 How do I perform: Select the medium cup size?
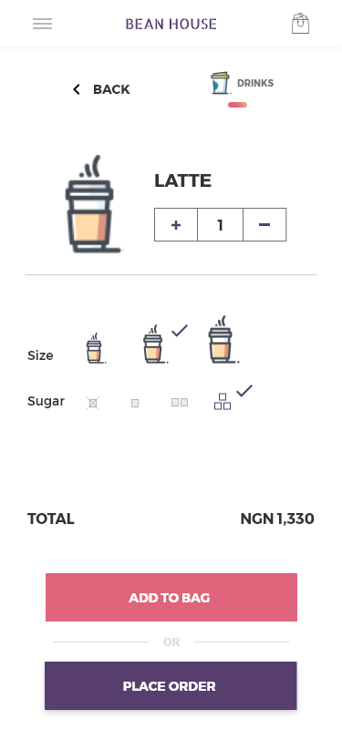tap(154, 344)
